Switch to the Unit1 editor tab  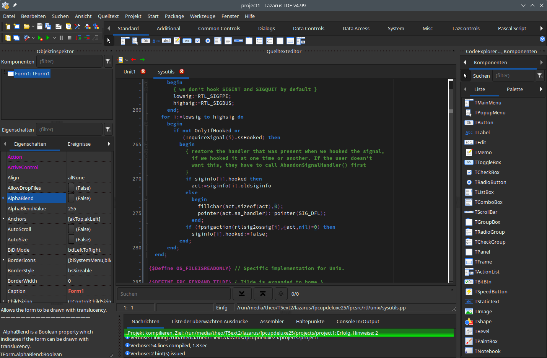(x=130, y=72)
